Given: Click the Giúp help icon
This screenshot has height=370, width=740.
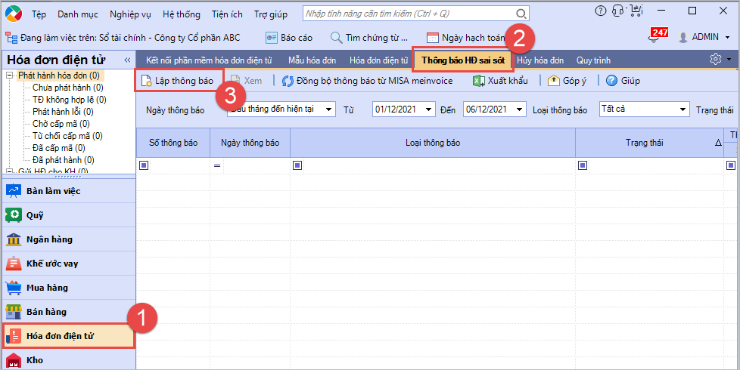Looking at the screenshot, I should click(612, 81).
